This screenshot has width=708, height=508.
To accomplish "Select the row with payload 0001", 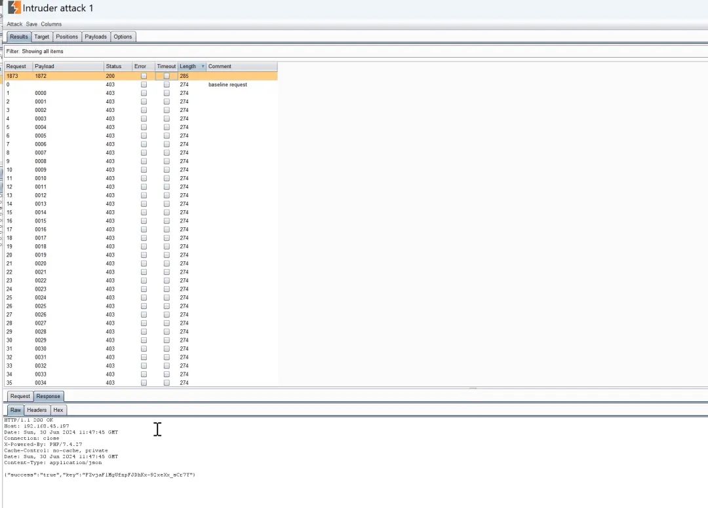I will click(x=141, y=102).
